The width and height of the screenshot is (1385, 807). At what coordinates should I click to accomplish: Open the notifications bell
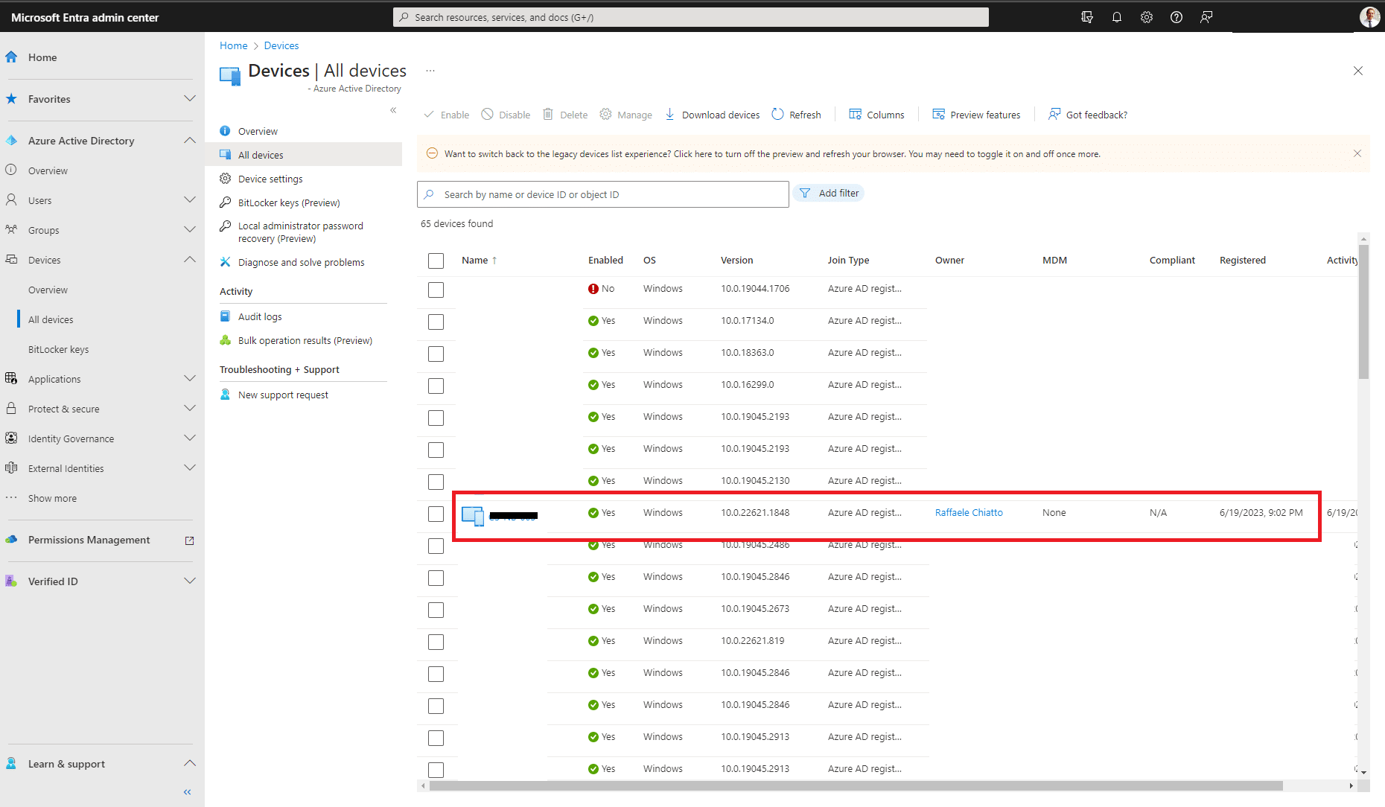pos(1117,17)
